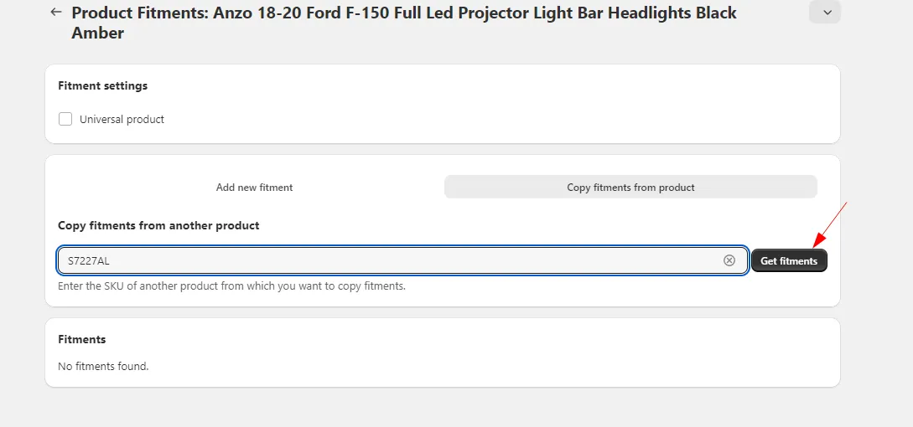Click the word Amber in the title
The image size is (913, 427).
click(x=98, y=33)
